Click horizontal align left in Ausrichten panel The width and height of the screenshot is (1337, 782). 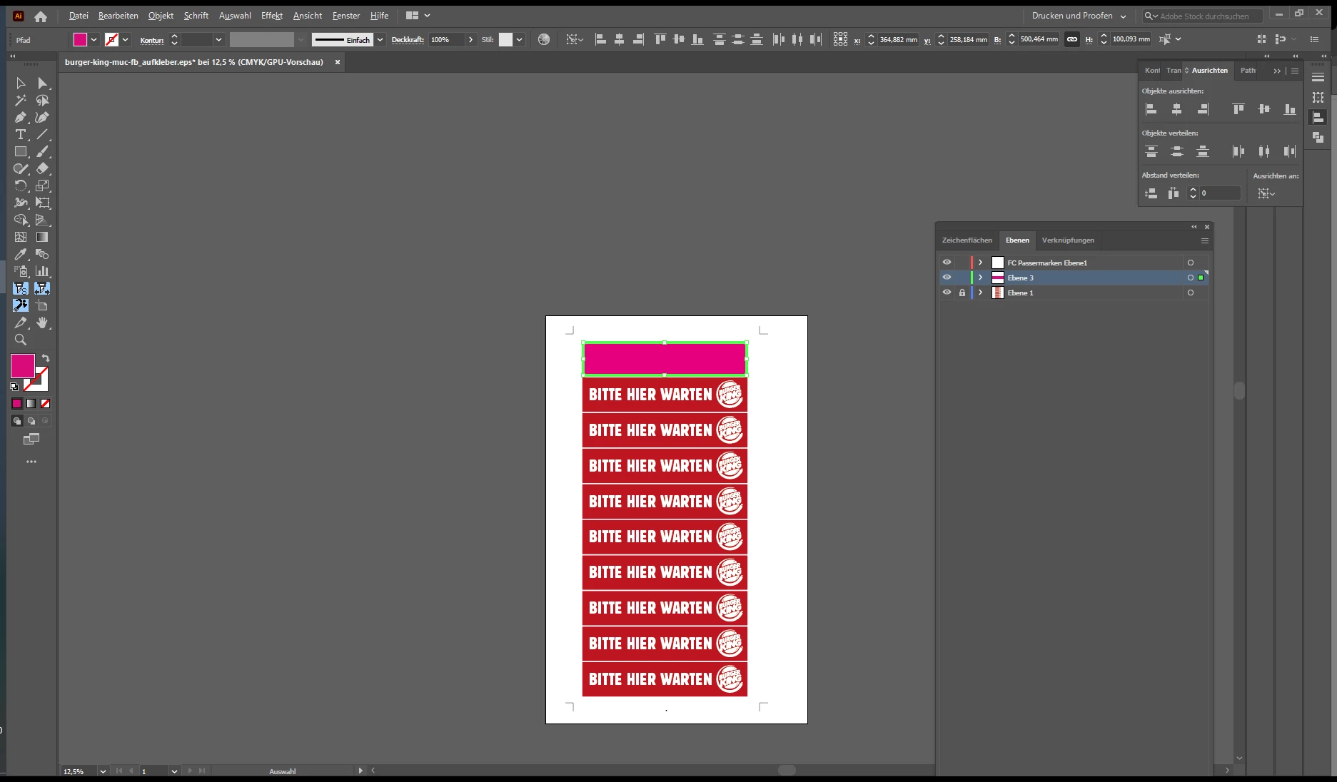pos(1151,109)
